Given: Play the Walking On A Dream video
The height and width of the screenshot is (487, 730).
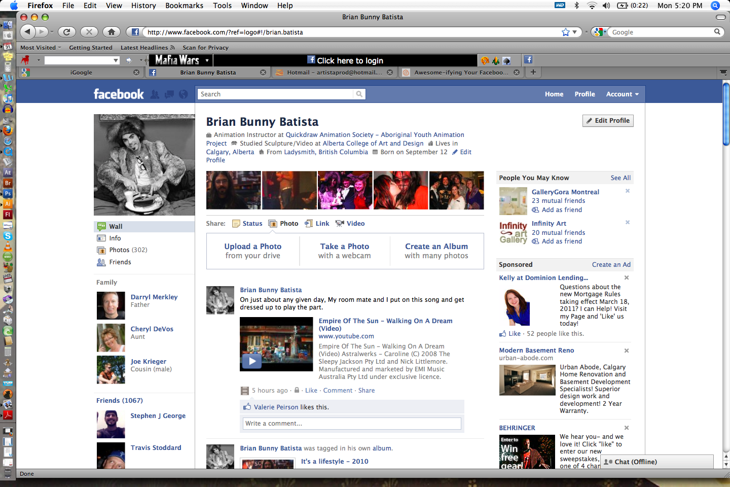Looking at the screenshot, I should click(x=252, y=361).
